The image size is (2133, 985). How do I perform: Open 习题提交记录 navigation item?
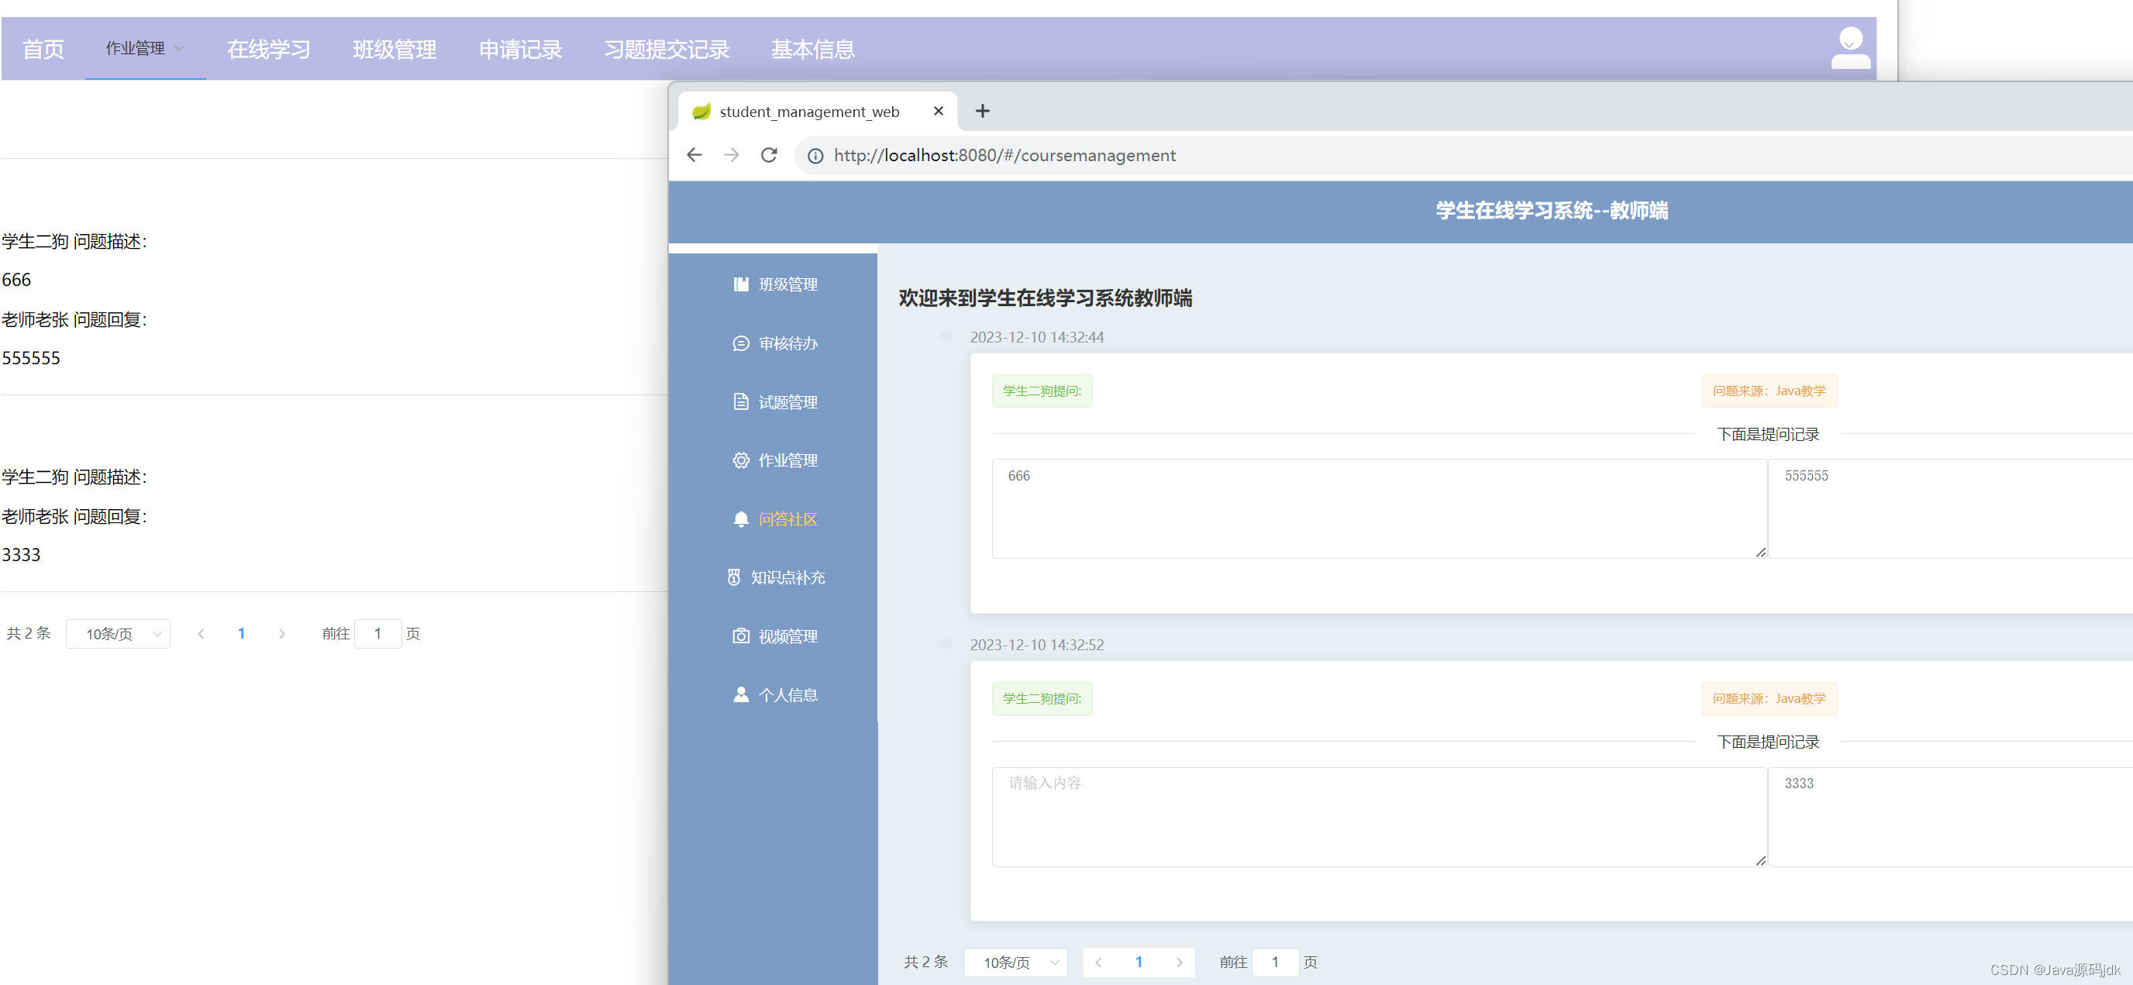coord(667,49)
